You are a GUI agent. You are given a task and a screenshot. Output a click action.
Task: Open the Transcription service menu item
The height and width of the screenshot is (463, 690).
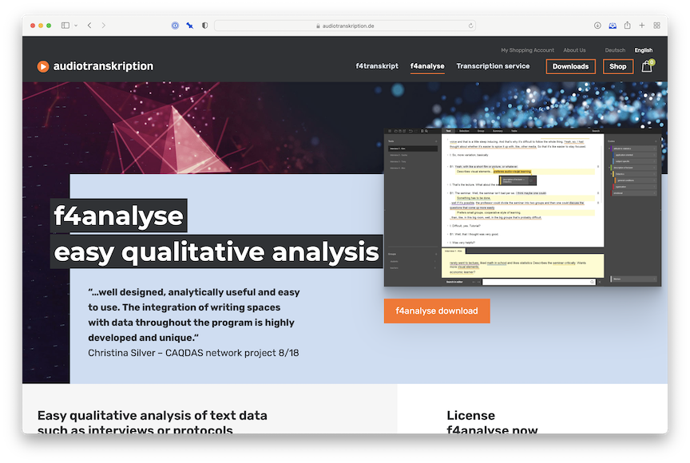tap(493, 66)
